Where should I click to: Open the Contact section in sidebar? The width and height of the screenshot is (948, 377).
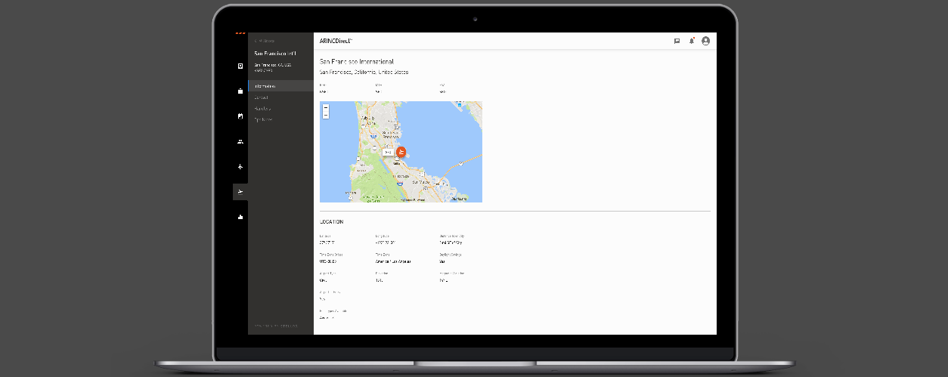click(261, 97)
